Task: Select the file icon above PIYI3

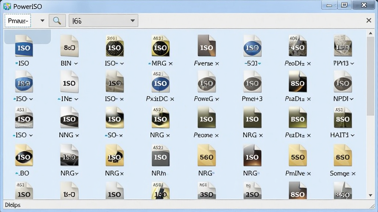Action: click(x=343, y=46)
